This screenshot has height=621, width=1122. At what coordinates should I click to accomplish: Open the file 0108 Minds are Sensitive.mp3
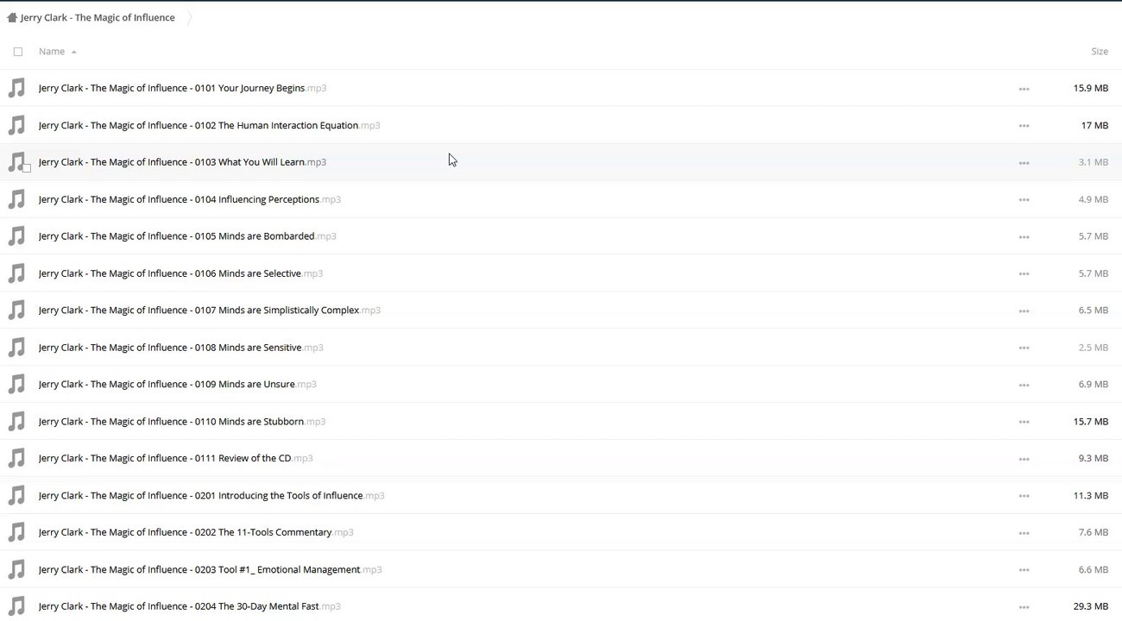click(x=180, y=348)
